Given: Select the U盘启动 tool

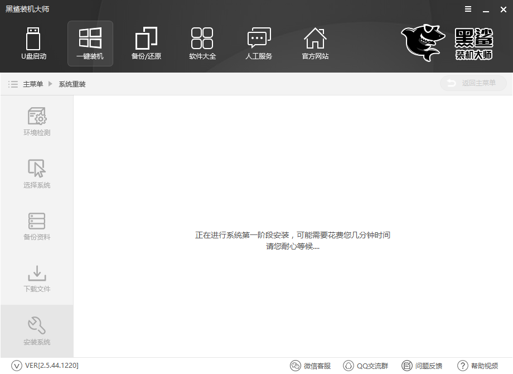Looking at the screenshot, I should pyautogui.click(x=33, y=44).
